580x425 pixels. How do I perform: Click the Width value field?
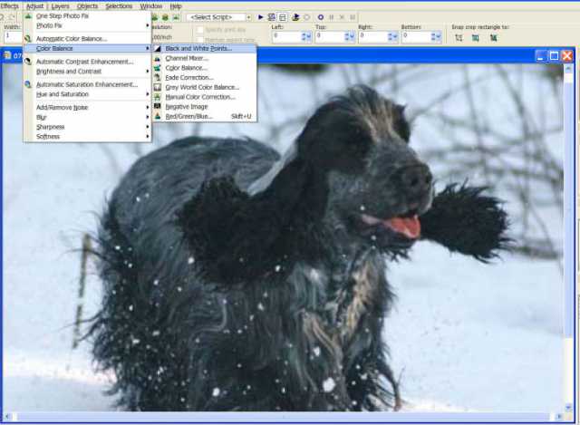point(14,36)
